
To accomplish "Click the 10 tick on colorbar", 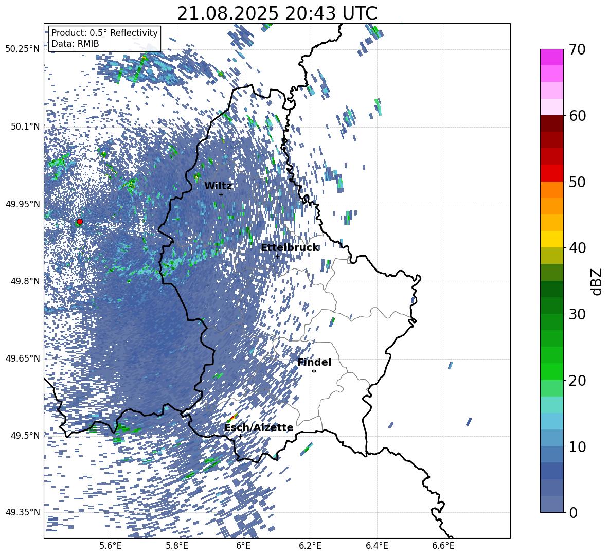I will point(577,446).
